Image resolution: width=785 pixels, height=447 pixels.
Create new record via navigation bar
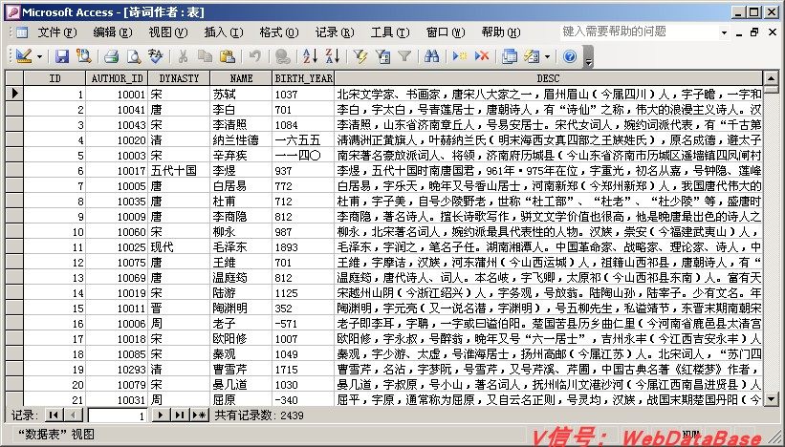pyautogui.click(x=199, y=415)
